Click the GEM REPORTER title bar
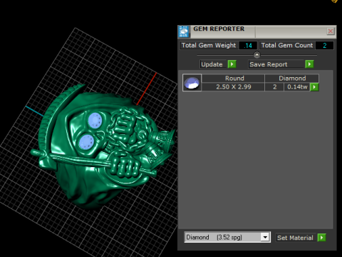342x257 pixels. click(x=257, y=32)
